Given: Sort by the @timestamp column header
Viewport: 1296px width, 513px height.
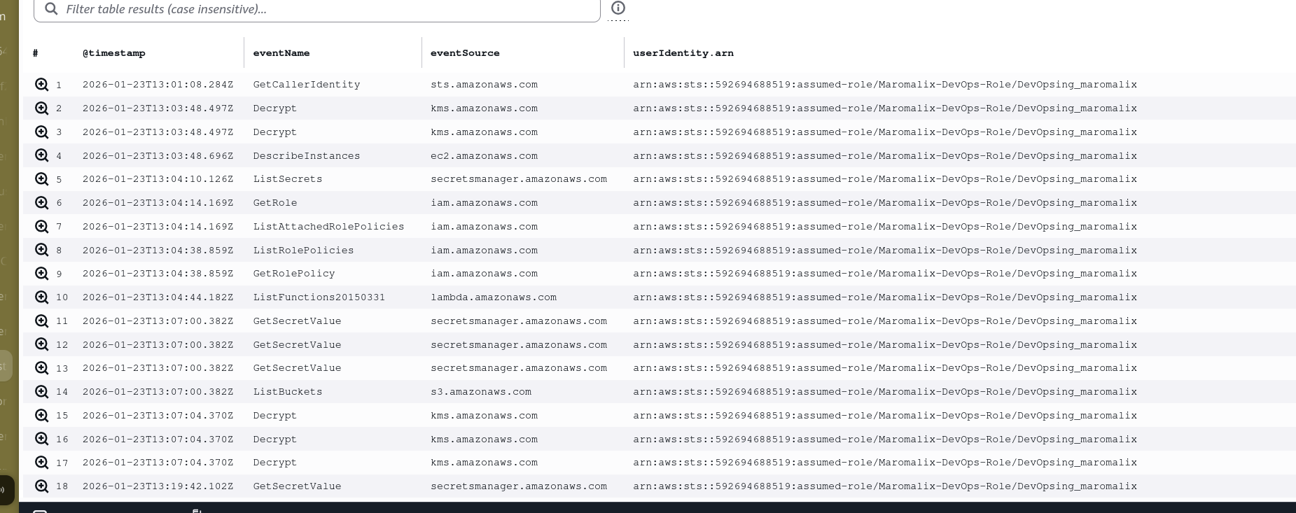Looking at the screenshot, I should pyautogui.click(x=113, y=53).
